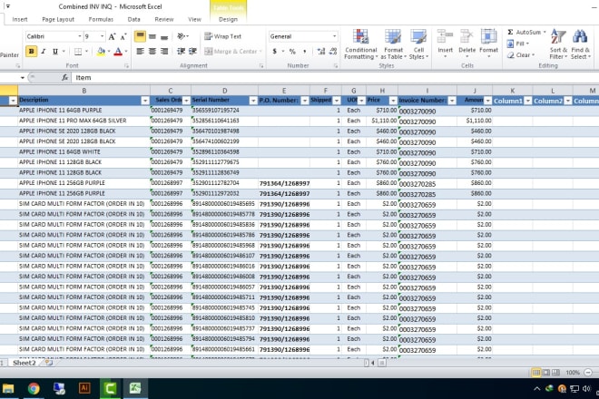Apply Comma Style icon
Screen dimensions: 599x399
[304, 51]
